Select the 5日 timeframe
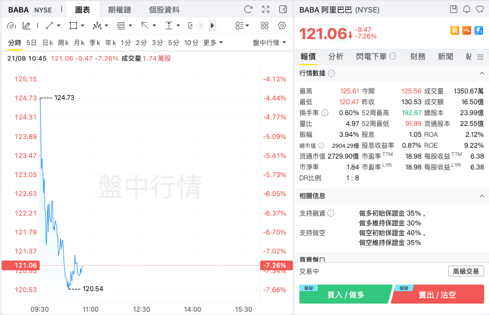Screen dimensions: 489x315 (31, 42)
